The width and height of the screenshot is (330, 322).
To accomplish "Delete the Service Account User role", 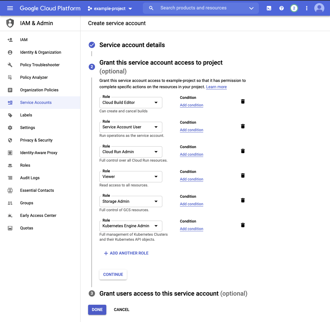I will click(x=243, y=126).
